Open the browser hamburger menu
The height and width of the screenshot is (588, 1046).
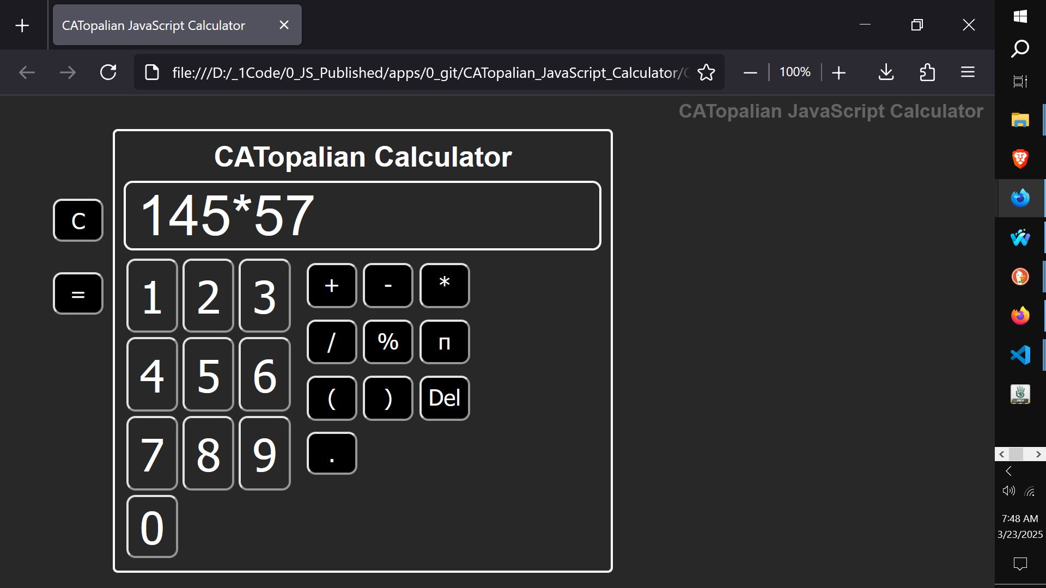968,72
